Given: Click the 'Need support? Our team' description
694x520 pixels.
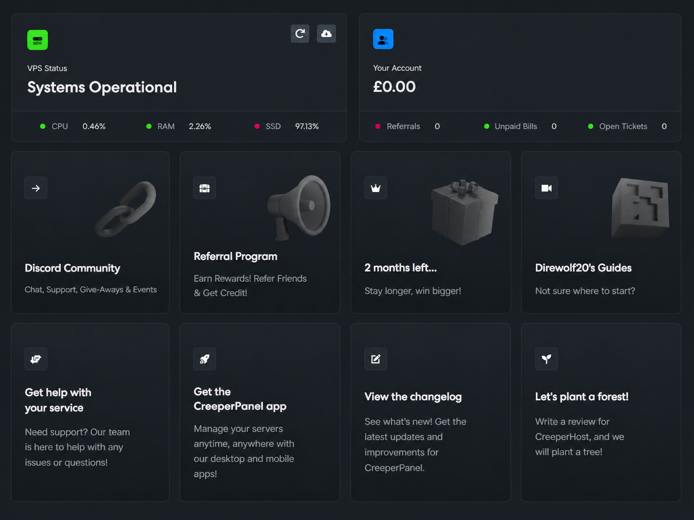Looking at the screenshot, I should [x=77, y=447].
